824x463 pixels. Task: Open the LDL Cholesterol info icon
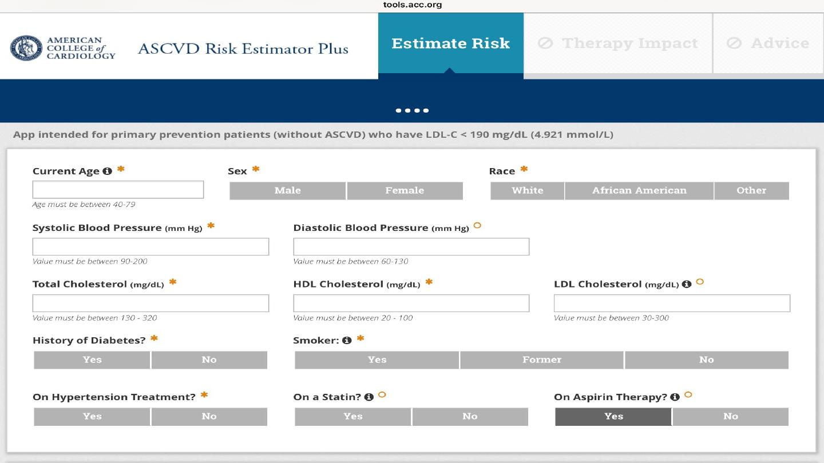(x=687, y=284)
